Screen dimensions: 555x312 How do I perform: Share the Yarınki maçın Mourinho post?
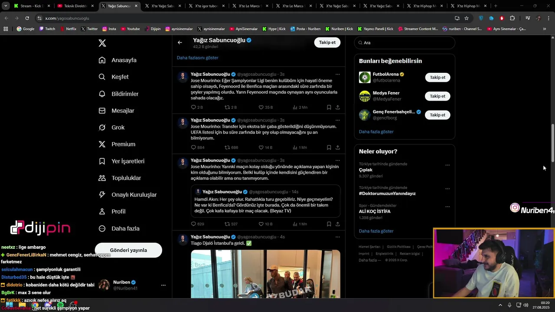(338, 224)
